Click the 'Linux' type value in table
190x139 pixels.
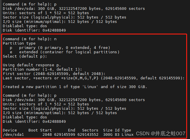[128, 135]
